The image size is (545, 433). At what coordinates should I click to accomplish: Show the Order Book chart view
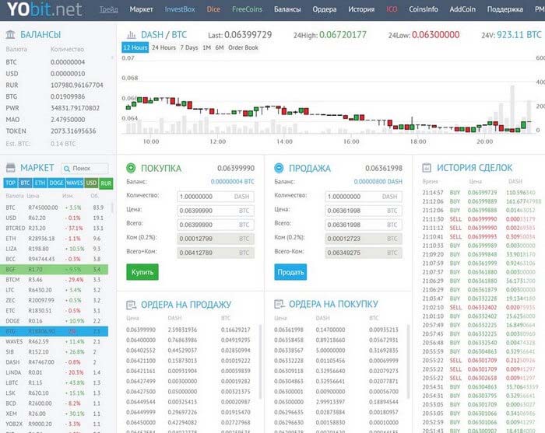[243, 47]
